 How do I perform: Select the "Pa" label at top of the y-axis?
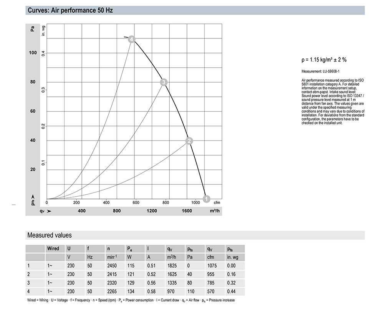point(33,28)
